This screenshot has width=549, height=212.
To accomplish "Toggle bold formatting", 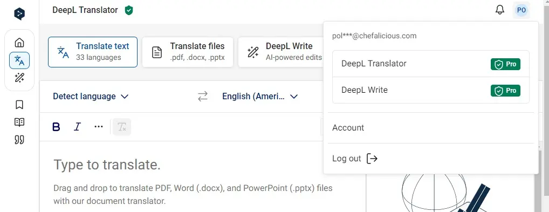I will coord(56,127).
